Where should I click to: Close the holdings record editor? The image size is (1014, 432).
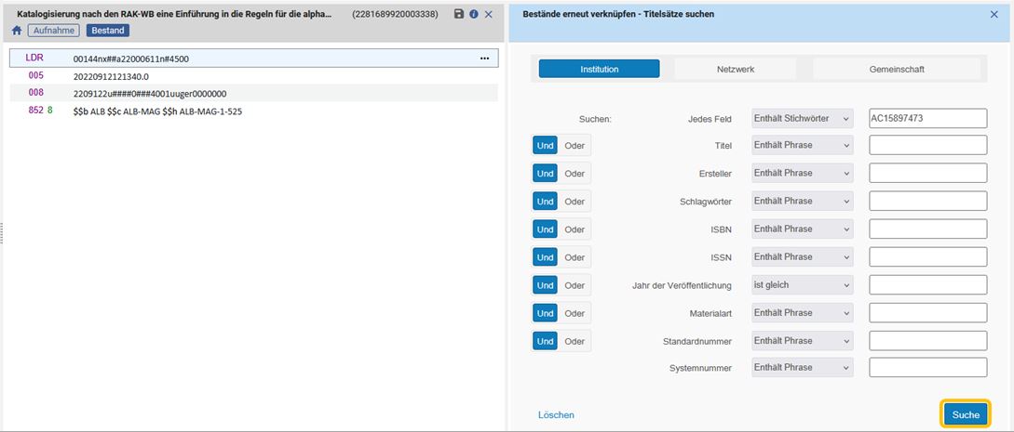coord(488,14)
